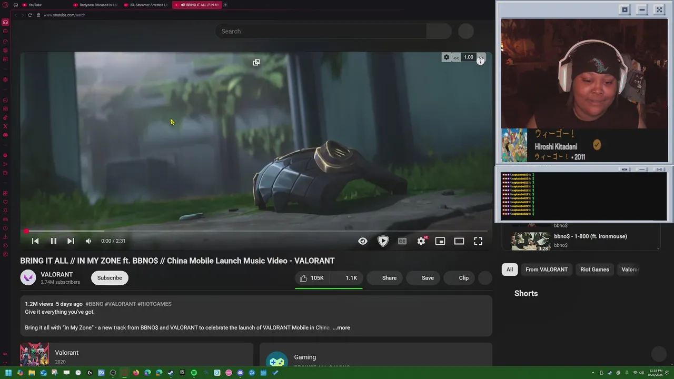Switch to the IRL Streamer Arrested tab

point(146,5)
